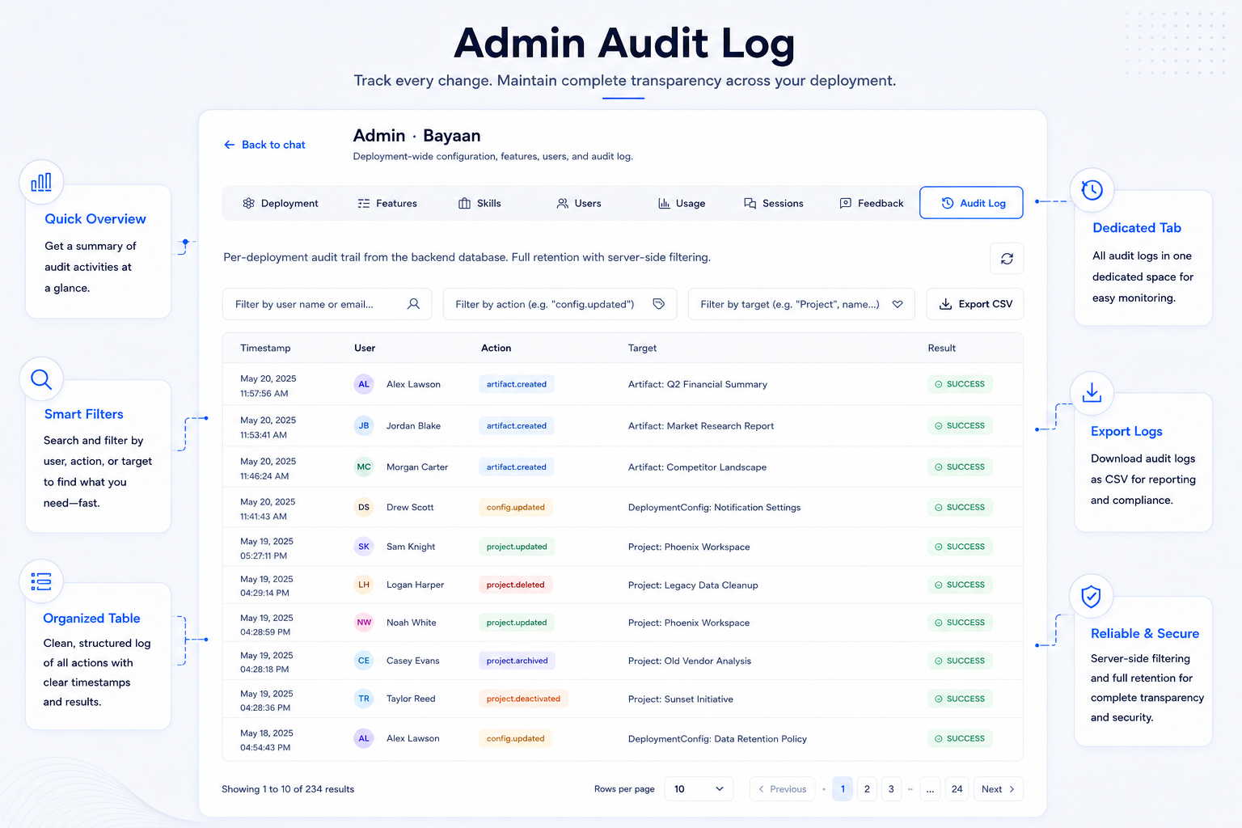Click "Project: Old Vendor Analysis" target
Viewport: 1242px width, 828px height.
pos(690,661)
